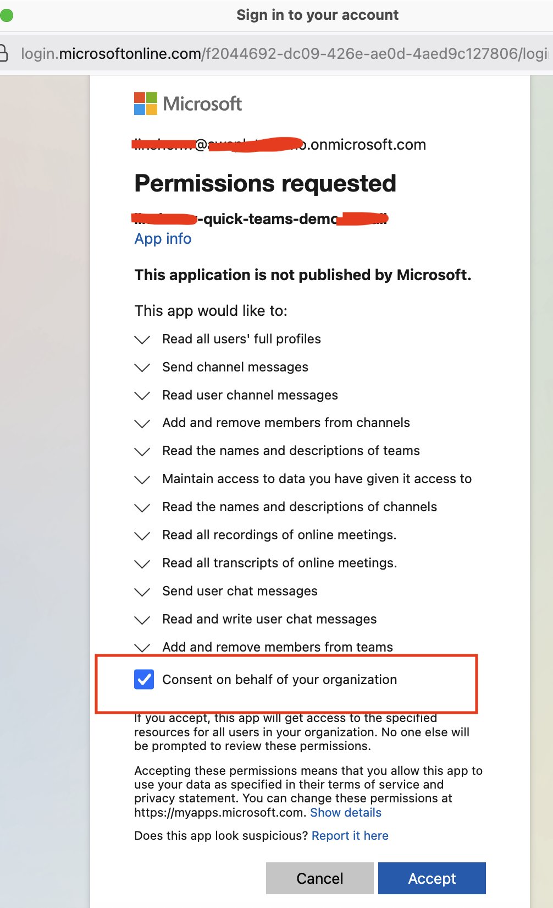
Task: Expand Maintain access to data permission
Action: point(142,480)
